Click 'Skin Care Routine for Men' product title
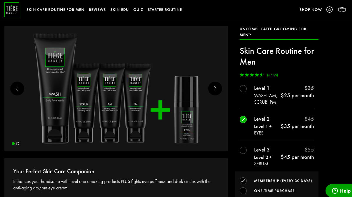The width and height of the screenshot is (352, 197). click(x=277, y=56)
